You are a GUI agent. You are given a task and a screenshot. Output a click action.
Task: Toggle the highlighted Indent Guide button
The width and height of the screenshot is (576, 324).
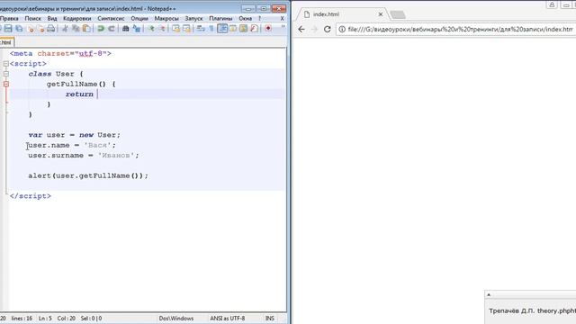pos(222,28)
